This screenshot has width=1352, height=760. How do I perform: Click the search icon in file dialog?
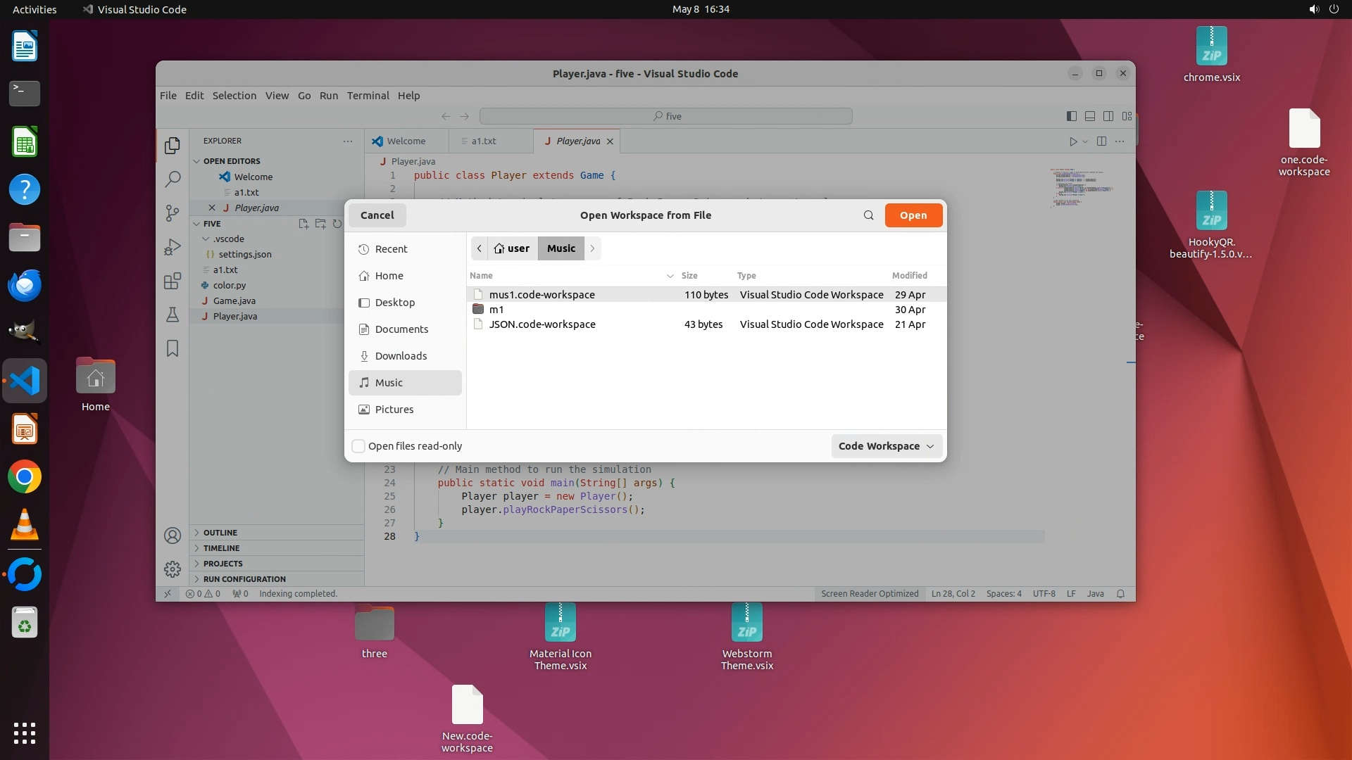coord(868,215)
